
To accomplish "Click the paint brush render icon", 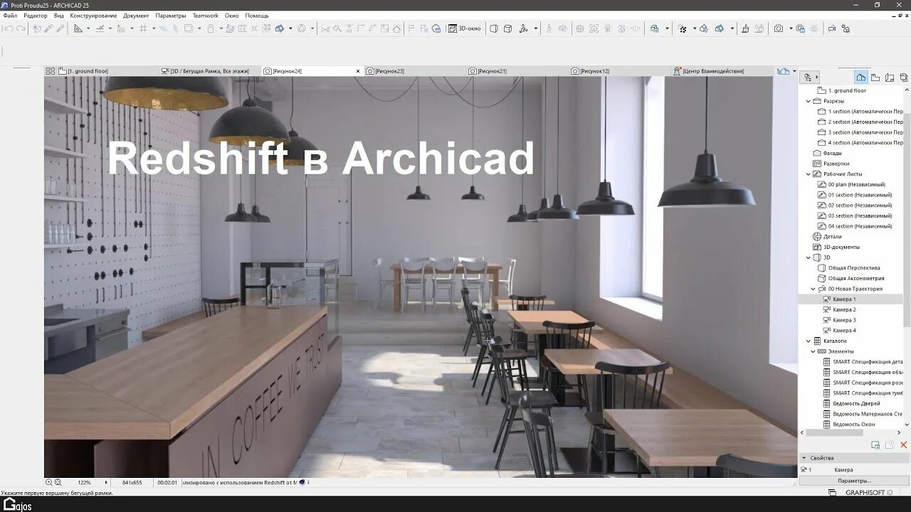I will [745, 28].
